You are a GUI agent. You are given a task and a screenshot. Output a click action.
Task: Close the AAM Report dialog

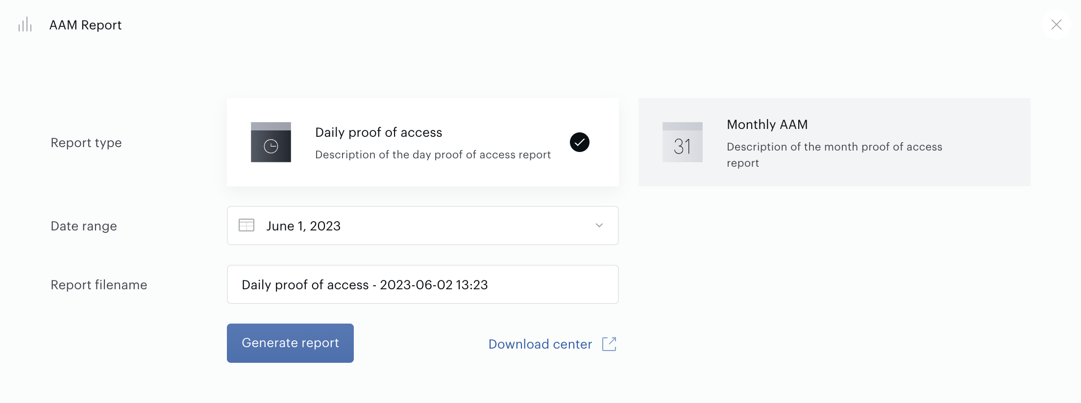(1056, 25)
